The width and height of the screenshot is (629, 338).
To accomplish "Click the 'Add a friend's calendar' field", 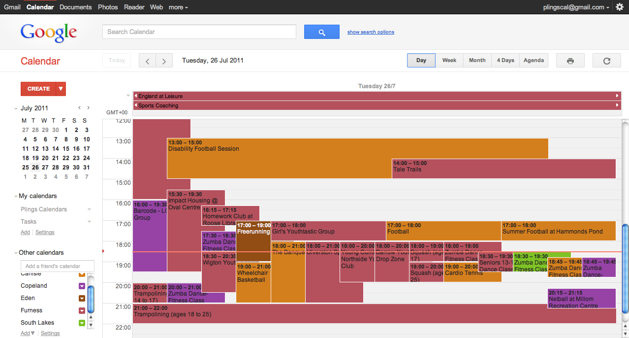I will click(x=58, y=267).
